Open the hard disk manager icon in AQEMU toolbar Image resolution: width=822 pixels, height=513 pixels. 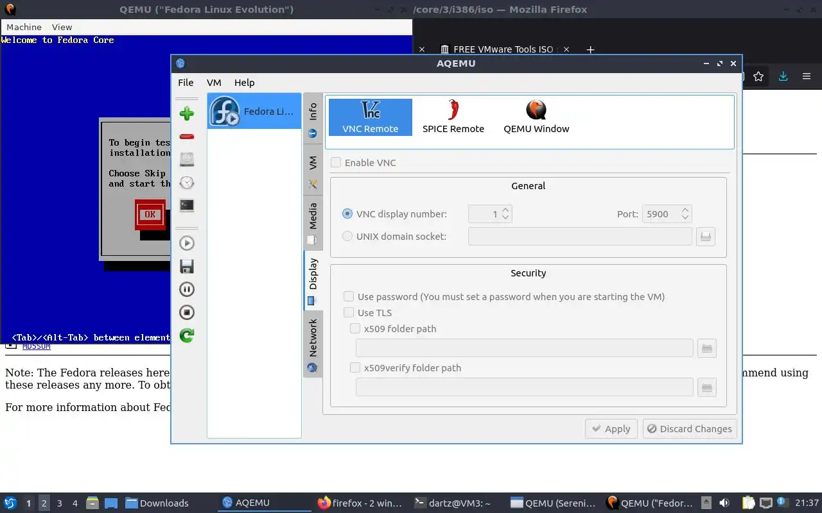point(187,159)
